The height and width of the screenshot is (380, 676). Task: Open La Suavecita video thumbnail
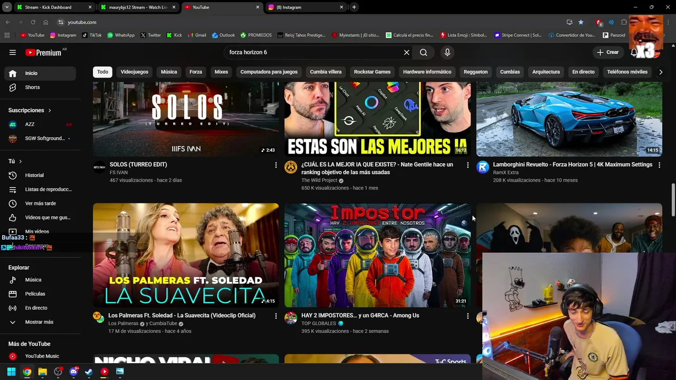[x=186, y=255]
